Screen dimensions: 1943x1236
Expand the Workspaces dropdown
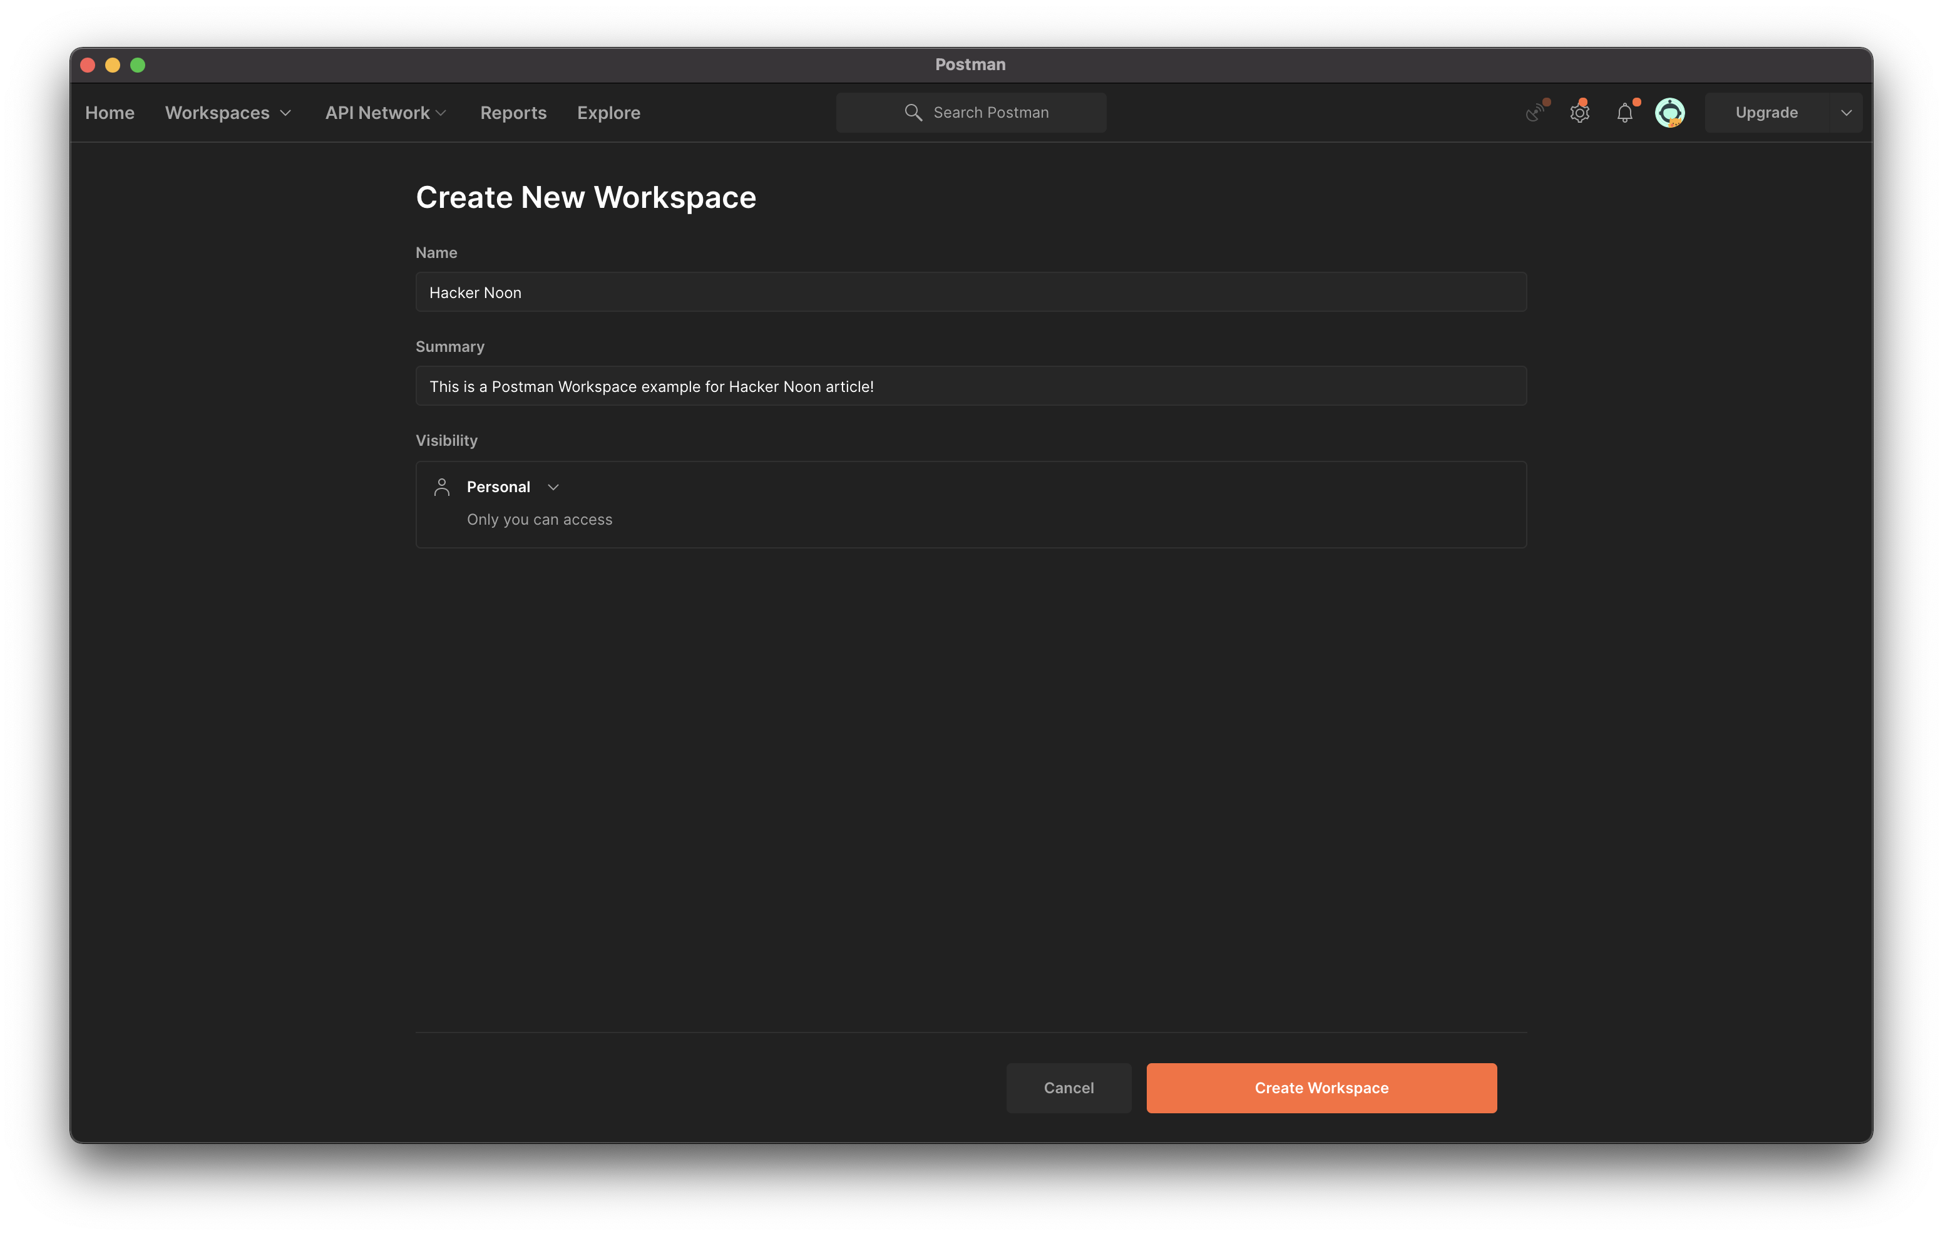228,112
